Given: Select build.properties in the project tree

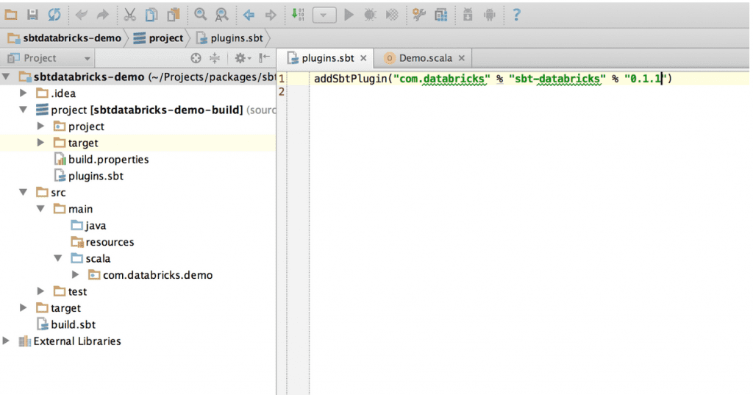Looking at the screenshot, I should tap(108, 160).
